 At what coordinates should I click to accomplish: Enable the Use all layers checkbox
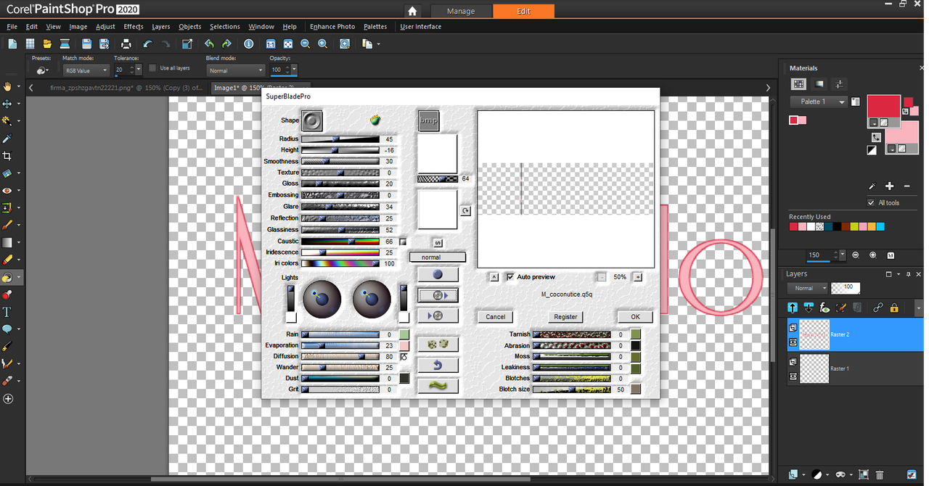[x=152, y=68]
